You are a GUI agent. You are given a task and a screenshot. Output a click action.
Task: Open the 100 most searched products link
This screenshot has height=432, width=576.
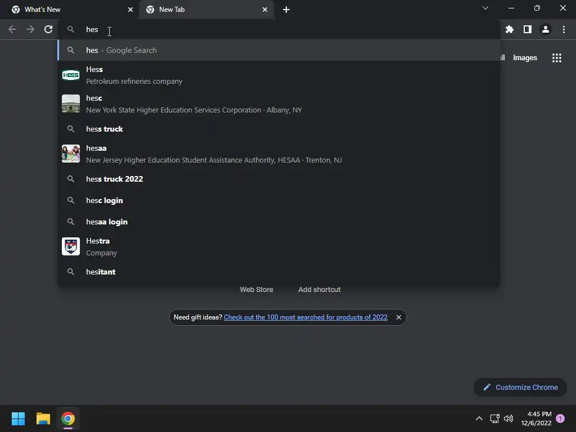point(305,317)
